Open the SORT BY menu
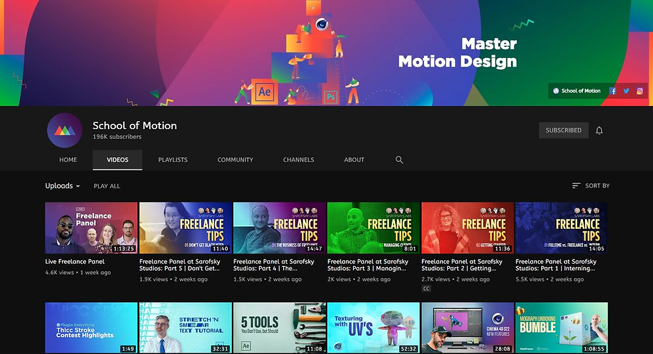Image resolution: width=653 pixels, height=354 pixels. click(x=590, y=186)
